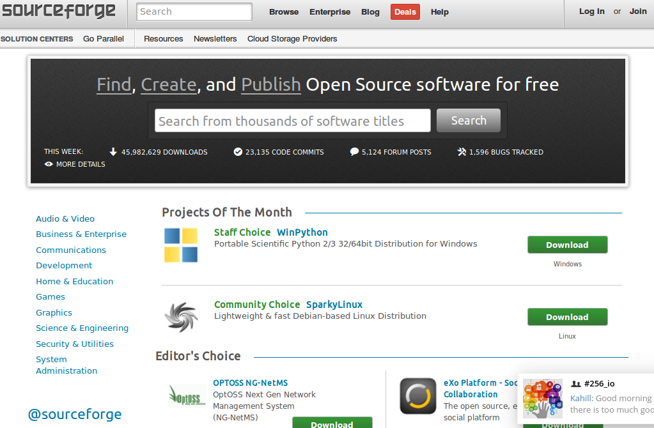The height and width of the screenshot is (428, 654).
Task: Focus the software titles search box
Action: point(292,121)
